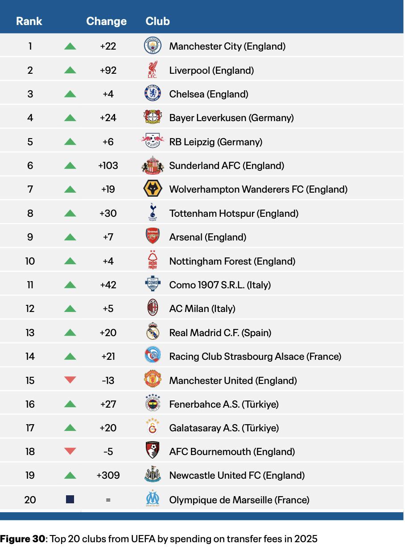405x548 pixels.
Task: Click the Club column header
Action: tap(157, 21)
